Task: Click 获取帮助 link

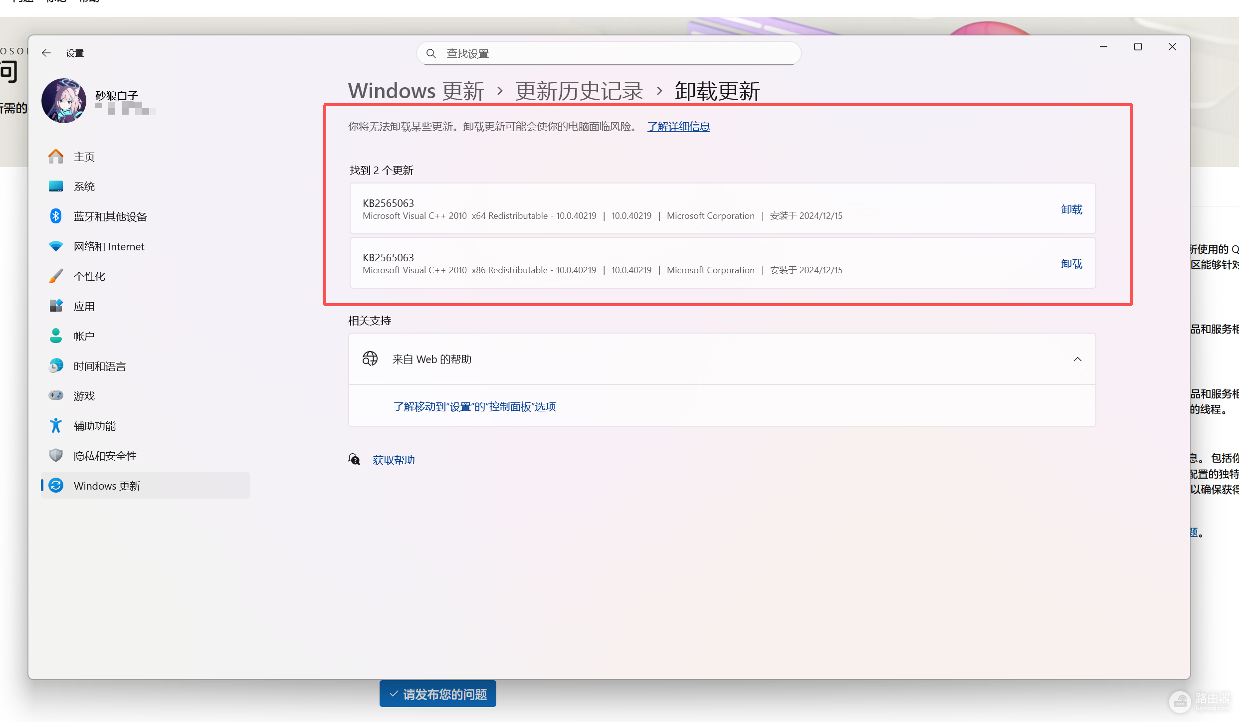Action: (394, 460)
